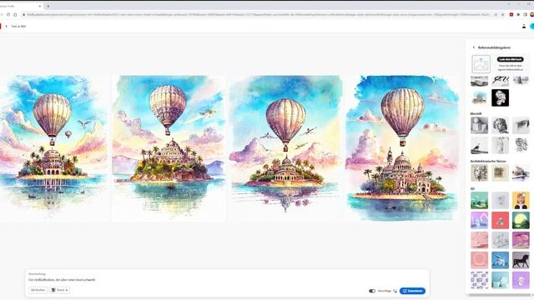Viewport: 534px width, 300px height.
Task: Choose the magenta waves 3D thumbnail
Action: [521, 240]
